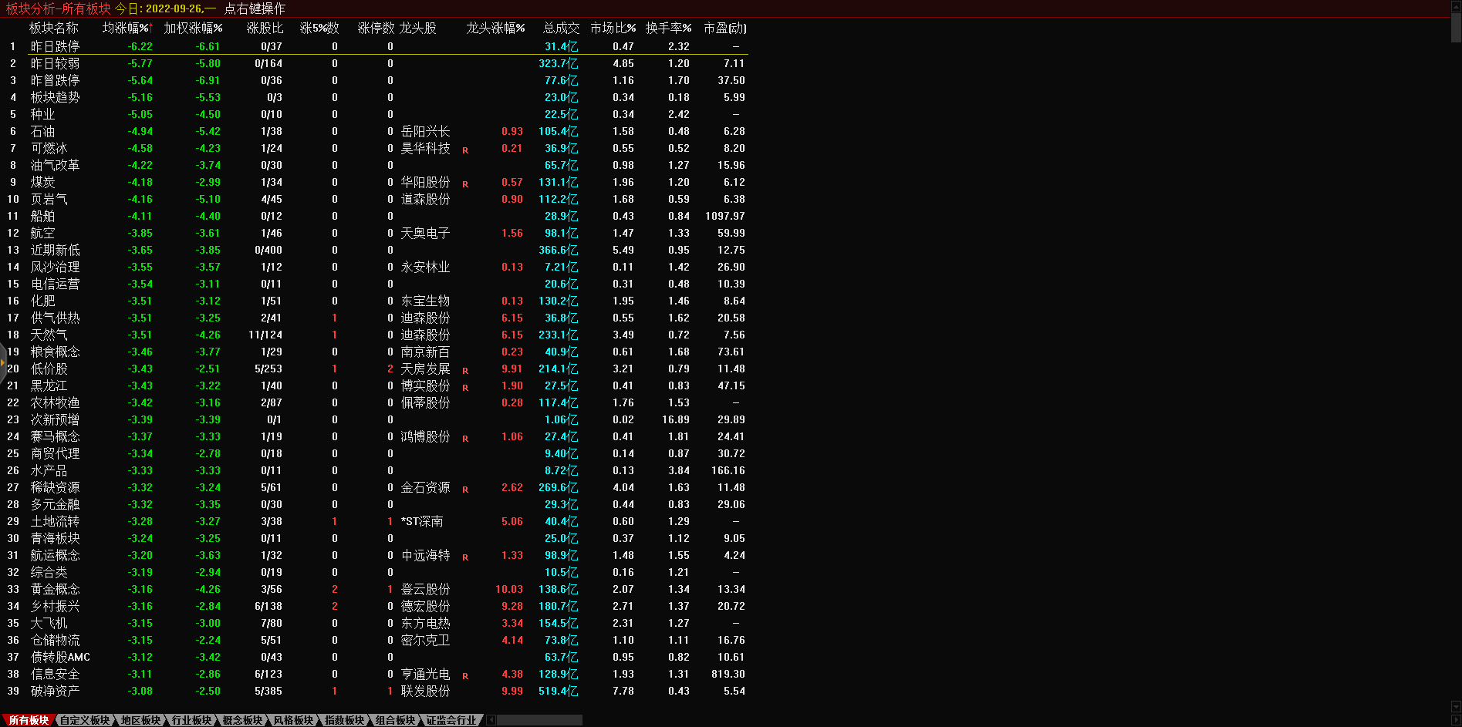
Task: Select the 地区板块 tab
Action: pyautogui.click(x=140, y=720)
